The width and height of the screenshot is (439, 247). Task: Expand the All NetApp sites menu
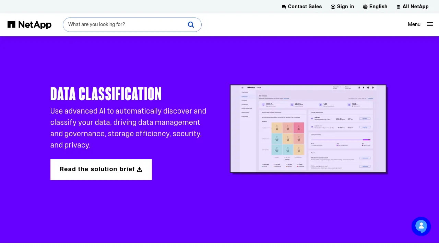pyautogui.click(x=413, y=7)
